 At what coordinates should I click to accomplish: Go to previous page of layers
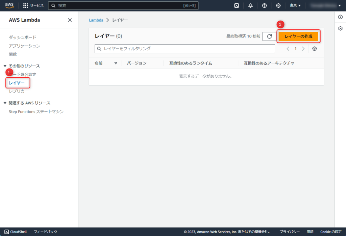[x=288, y=49]
